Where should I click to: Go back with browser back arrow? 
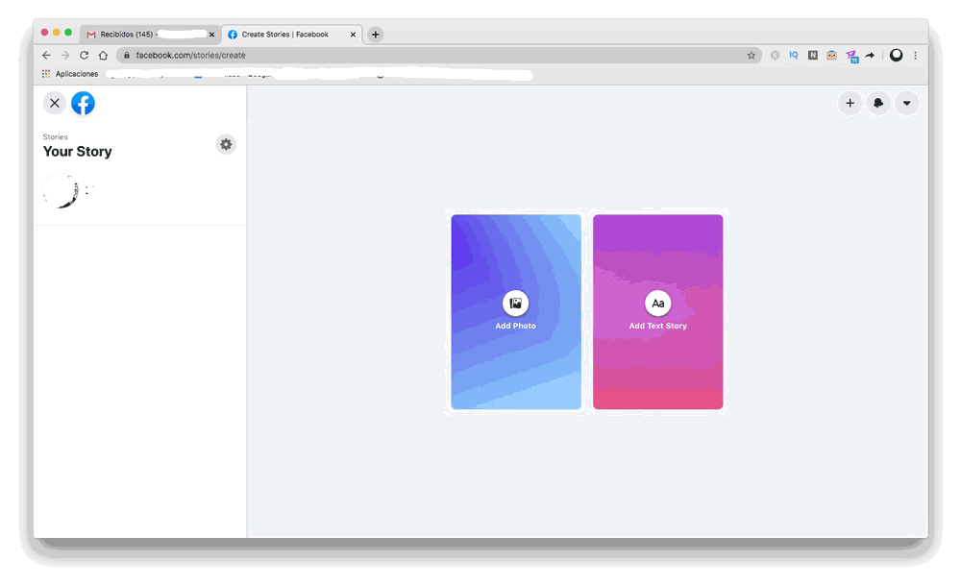point(46,55)
